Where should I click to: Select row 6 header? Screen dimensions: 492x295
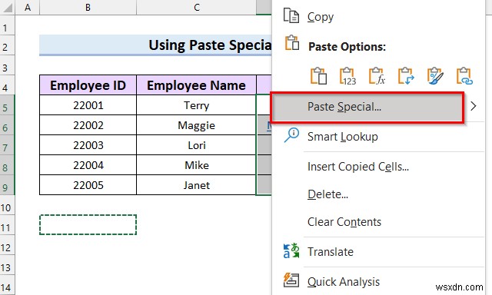[7, 125]
